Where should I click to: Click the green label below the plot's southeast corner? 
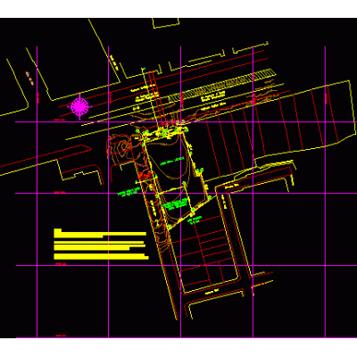point(195,220)
